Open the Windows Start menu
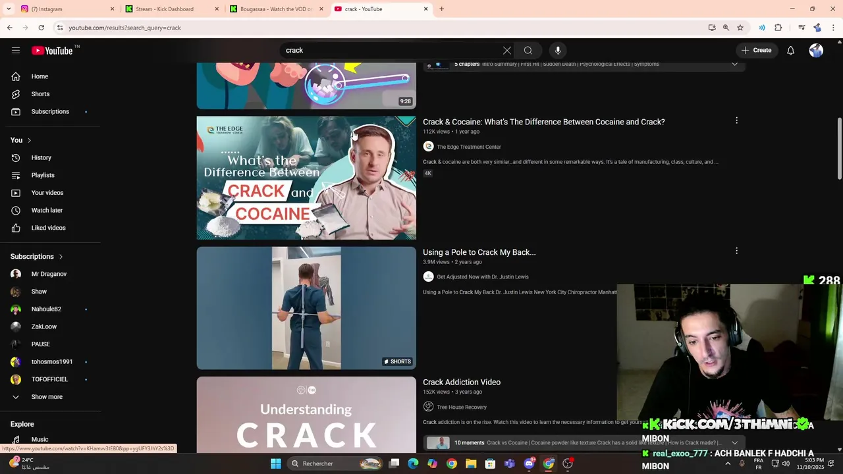This screenshot has width=843, height=474. (276, 463)
